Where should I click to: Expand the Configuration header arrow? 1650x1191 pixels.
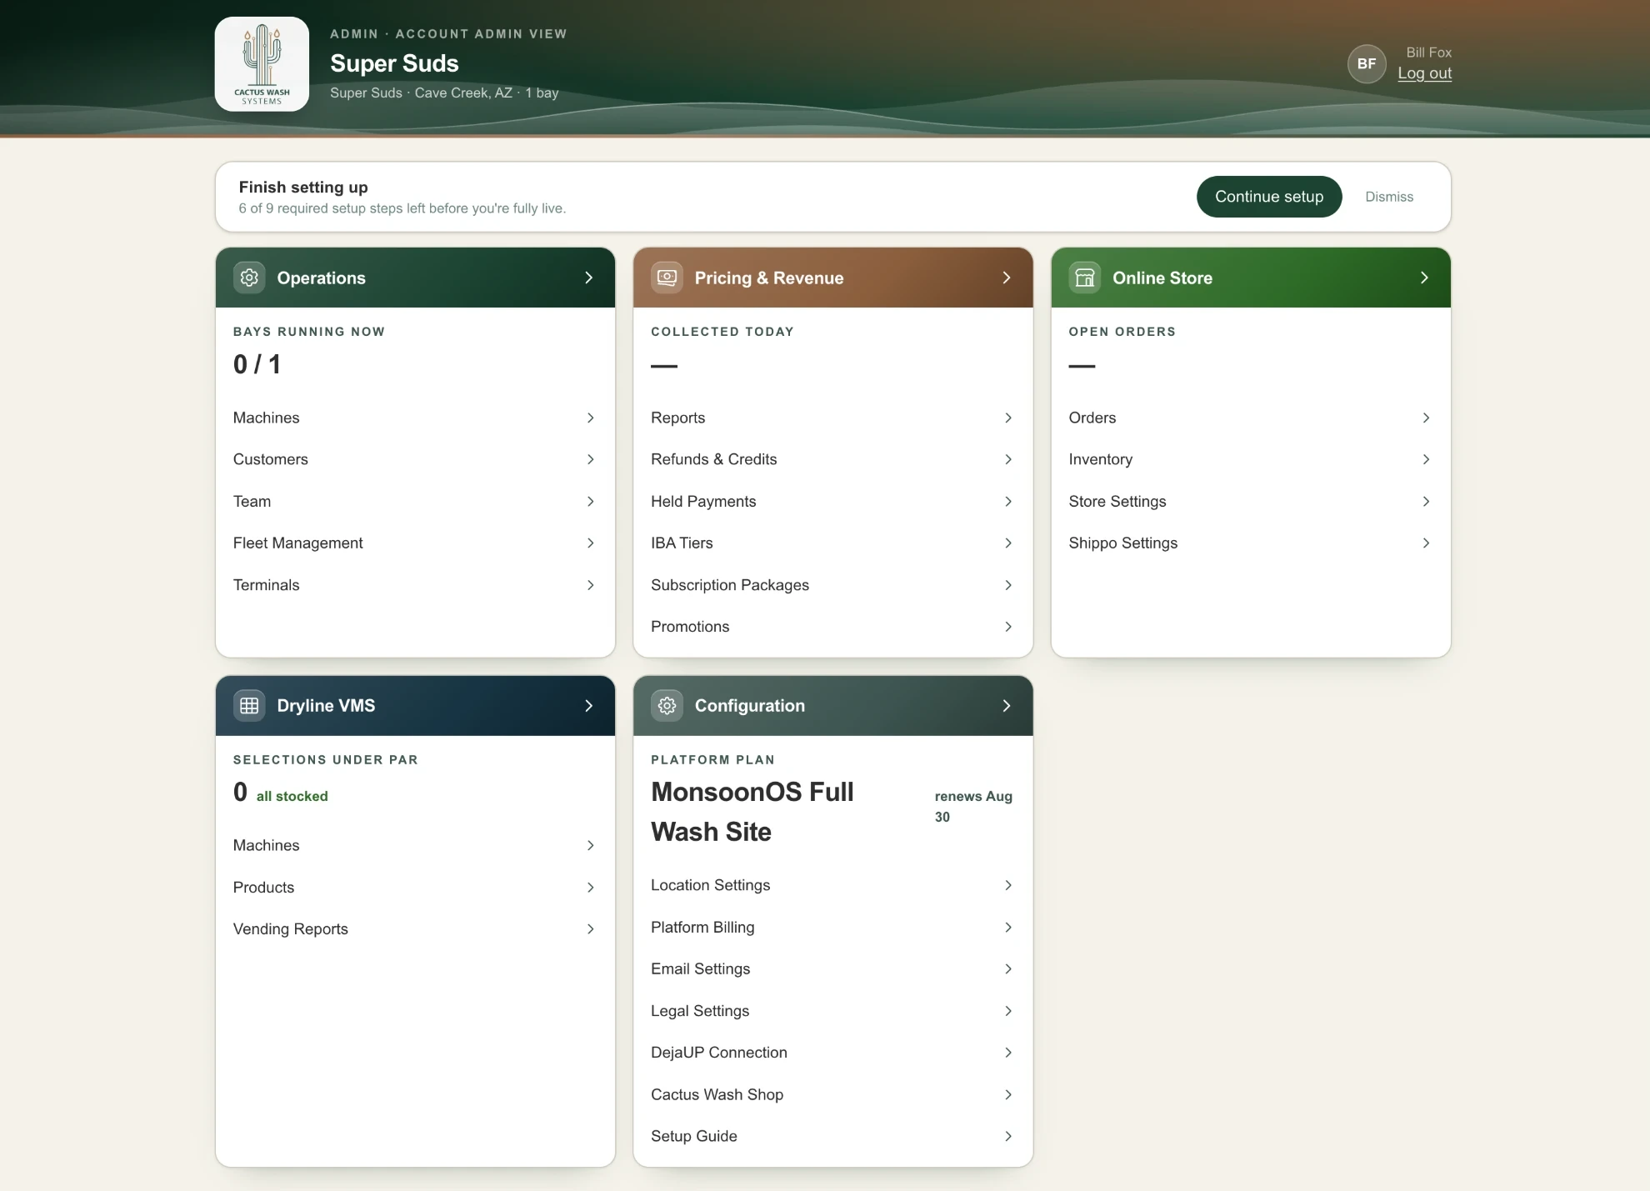(x=1007, y=706)
